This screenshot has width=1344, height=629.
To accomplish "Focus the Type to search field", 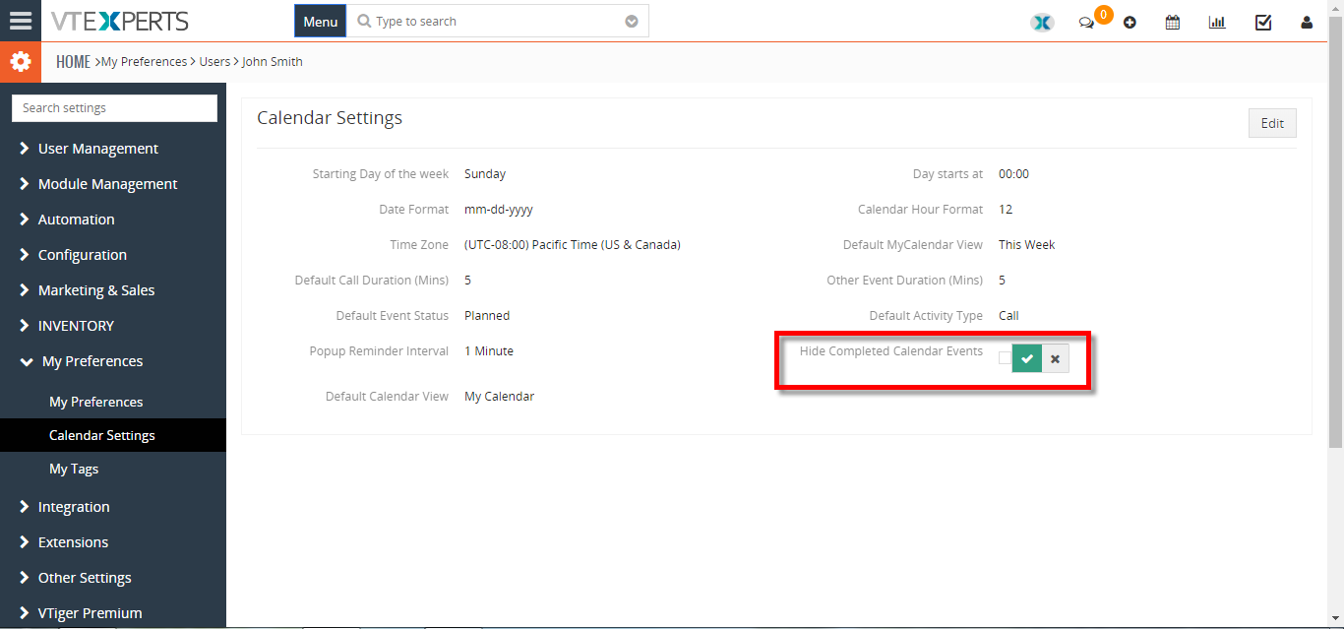I will point(497,22).
